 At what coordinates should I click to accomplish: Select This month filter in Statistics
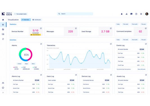(135, 24)
